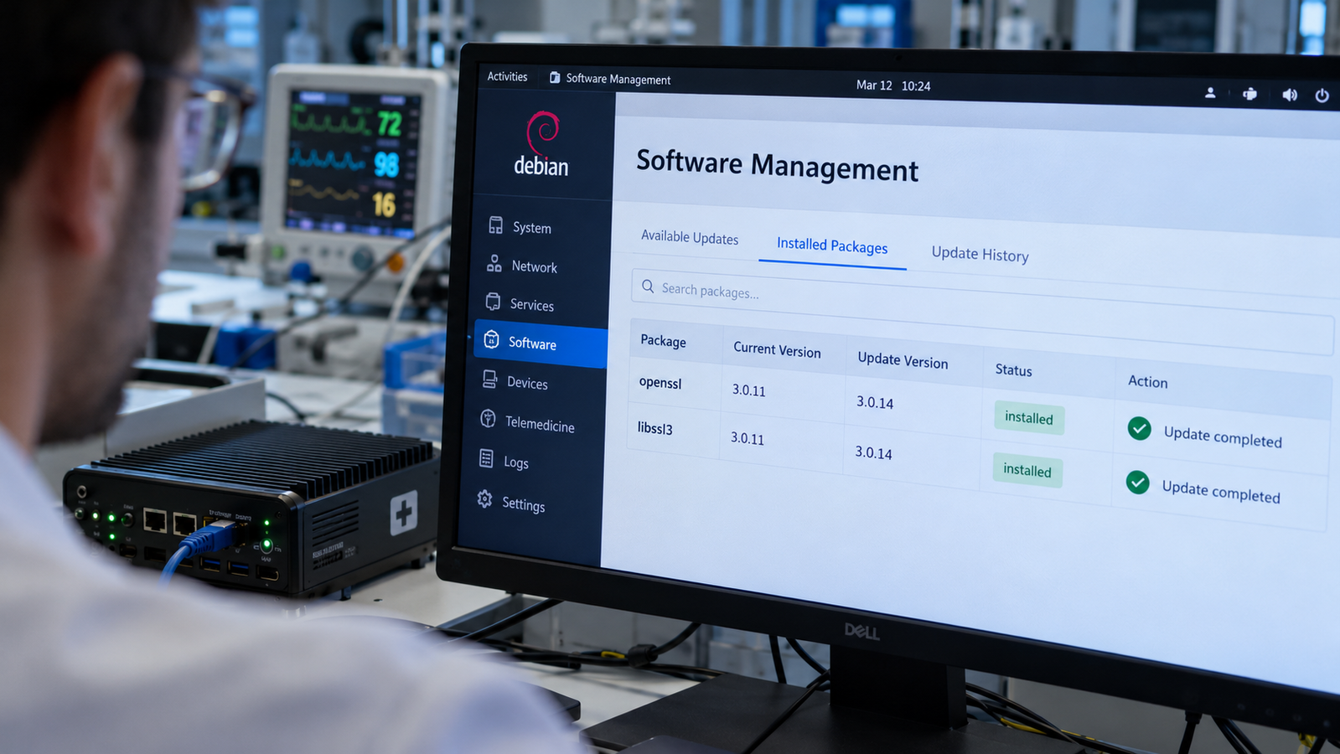
Task: Click the volume speaker icon
Action: point(1290,95)
